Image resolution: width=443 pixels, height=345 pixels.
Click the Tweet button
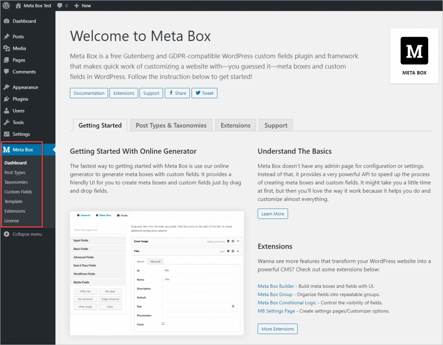(204, 93)
